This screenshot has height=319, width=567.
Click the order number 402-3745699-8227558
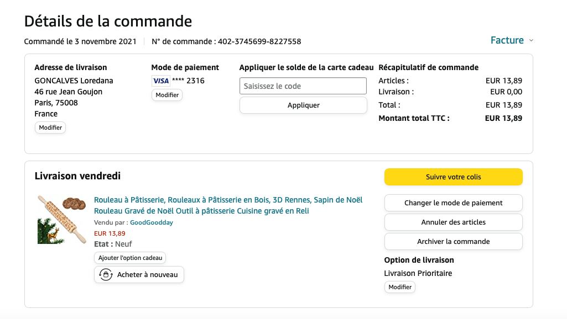(x=259, y=41)
